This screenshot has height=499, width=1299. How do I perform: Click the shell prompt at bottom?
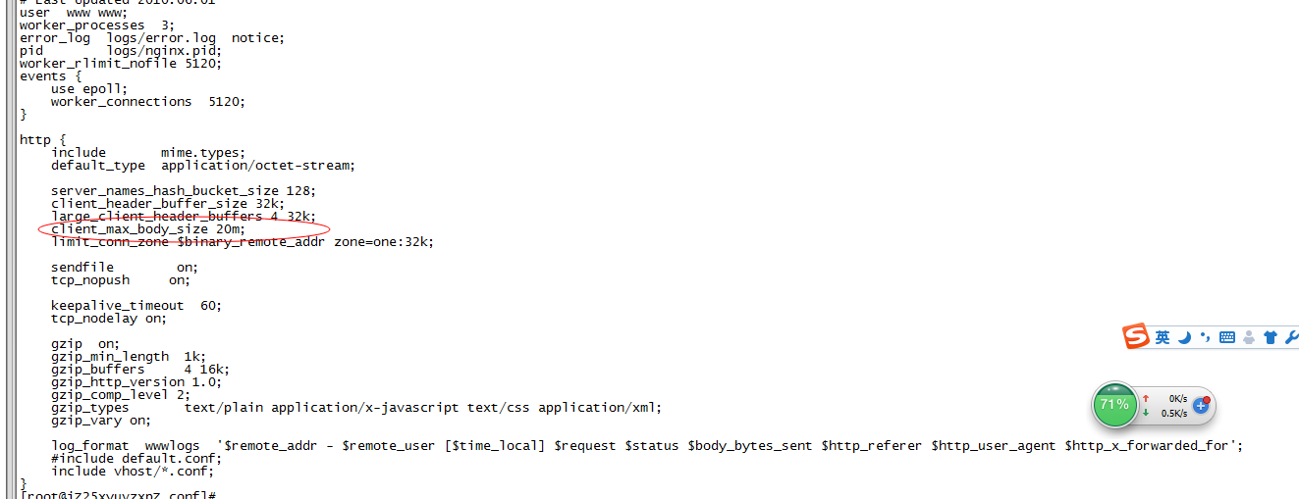118,494
